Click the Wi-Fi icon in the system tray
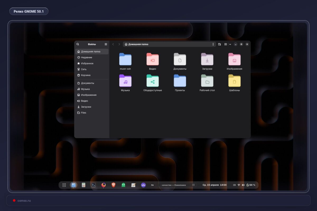Image resolution: width=317 pixels, height=211 pixels. click(x=239, y=185)
